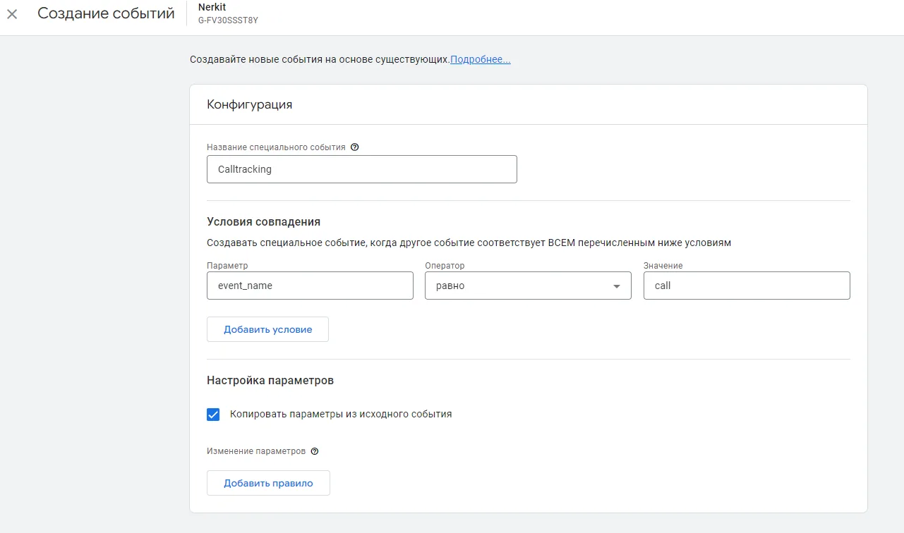This screenshot has height=533, width=904.
Task: Click the Добавить условие button
Action: pos(267,329)
